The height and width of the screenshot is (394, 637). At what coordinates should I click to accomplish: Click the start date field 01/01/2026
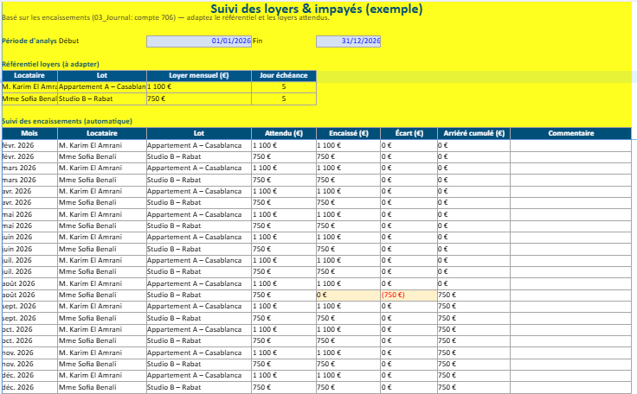199,41
